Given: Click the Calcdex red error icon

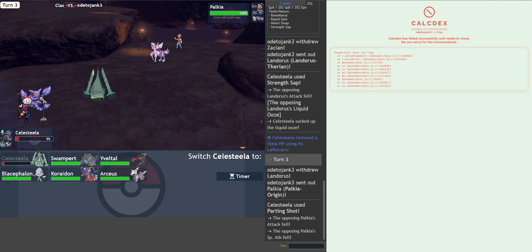Looking at the screenshot, I should pyautogui.click(x=429, y=12).
